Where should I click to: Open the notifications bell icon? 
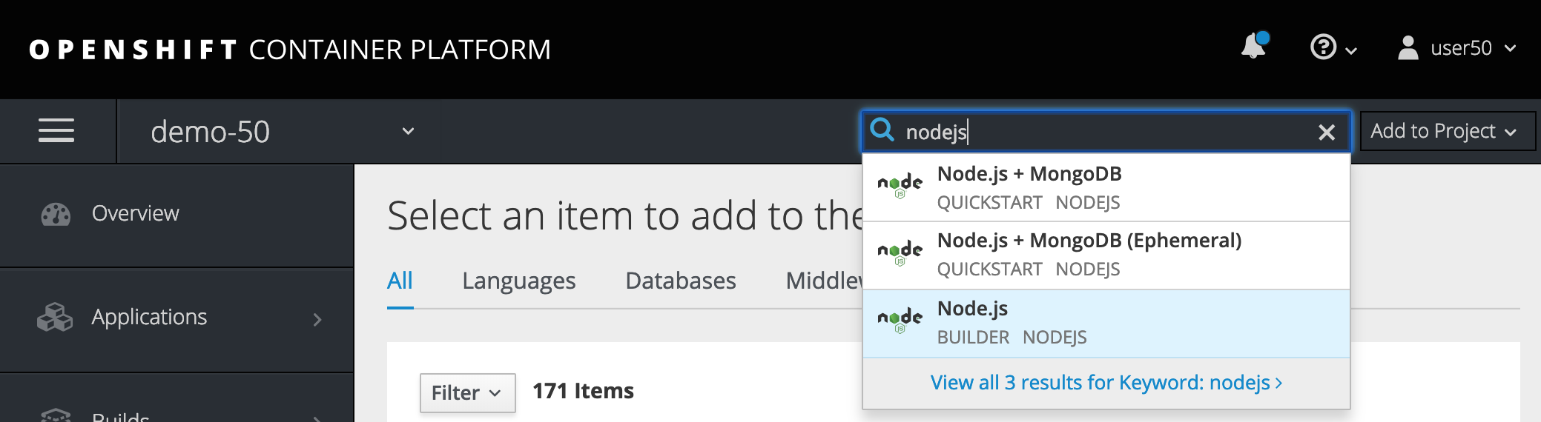1254,46
